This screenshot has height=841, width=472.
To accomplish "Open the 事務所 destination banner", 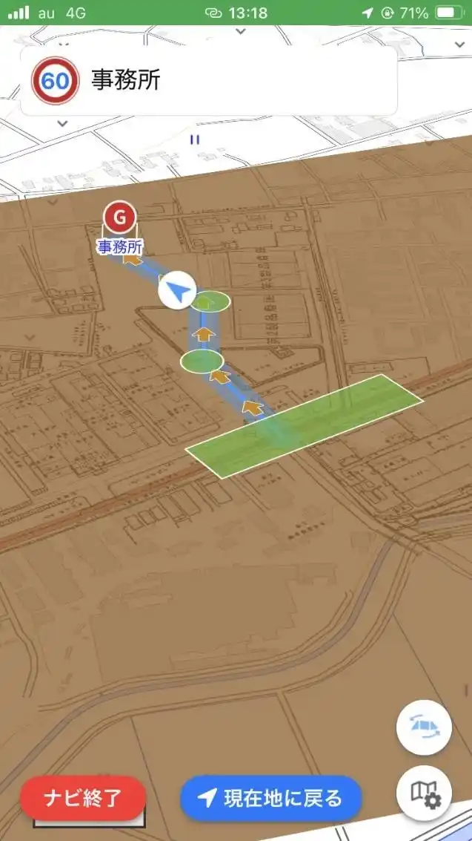I will [209, 80].
